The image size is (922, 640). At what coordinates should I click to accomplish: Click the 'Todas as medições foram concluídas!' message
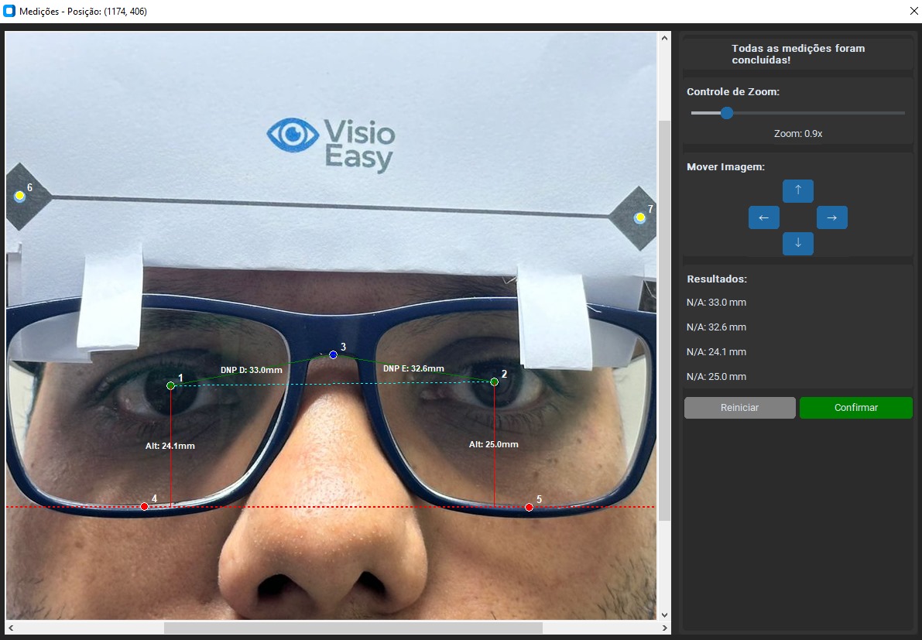click(798, 54)
